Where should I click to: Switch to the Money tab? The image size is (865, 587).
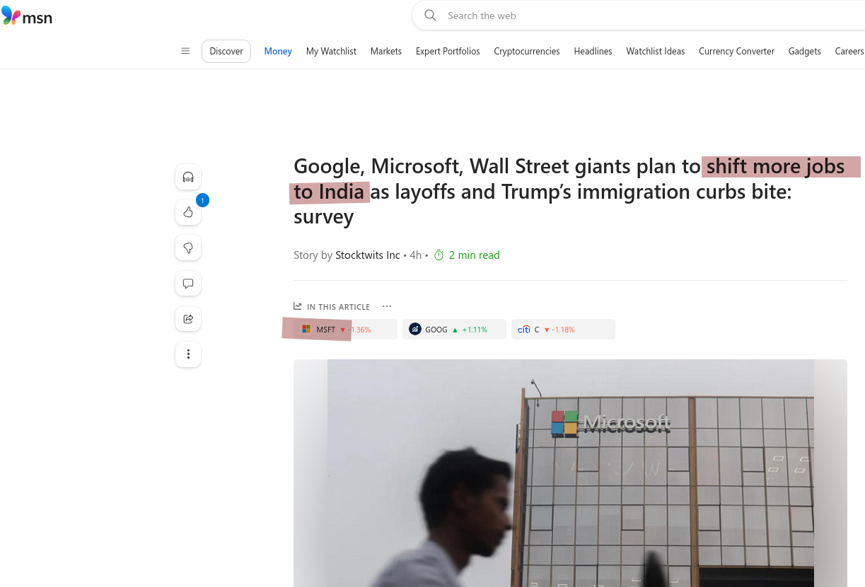(x=277, y=51)
